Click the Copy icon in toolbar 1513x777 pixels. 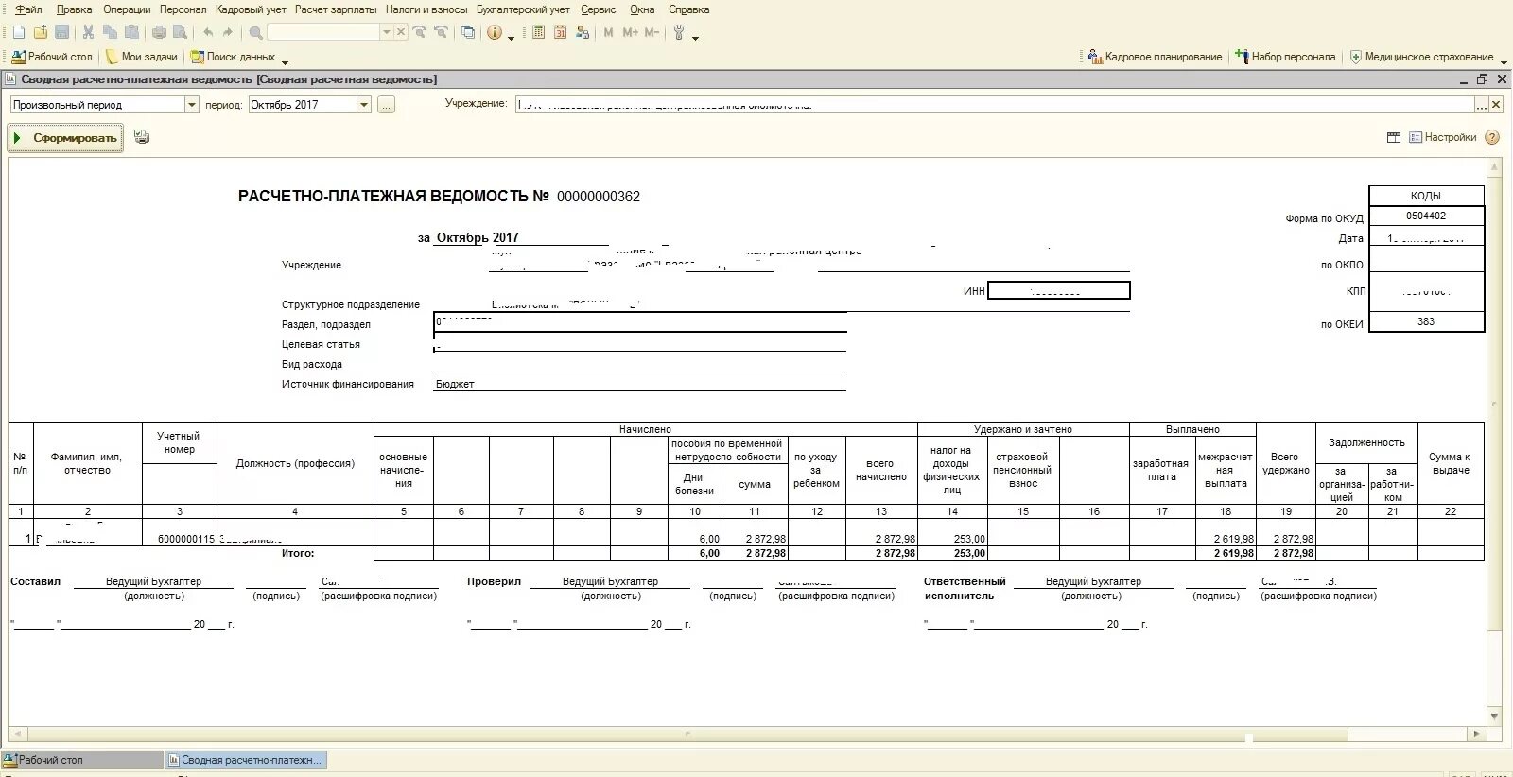tap(110, 32)
